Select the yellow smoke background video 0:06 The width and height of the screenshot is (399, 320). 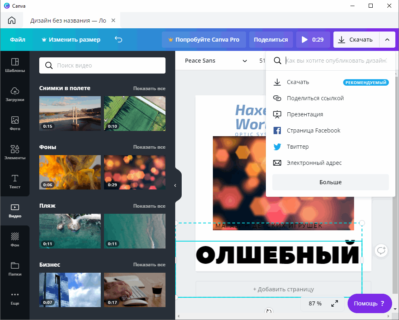[70, 173]
